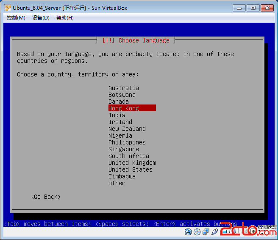278x240 pixels.
Task: Select Singapore in the country list
Action: 124,149
